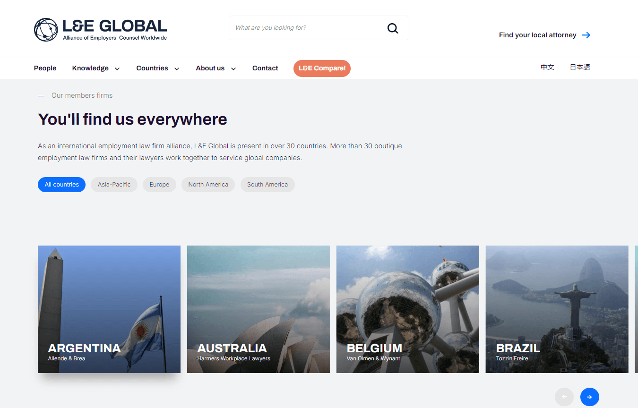This screenshot has width=638, height=408.
Task: Expand the About us dropdown chevron
Action: point(233,68)
